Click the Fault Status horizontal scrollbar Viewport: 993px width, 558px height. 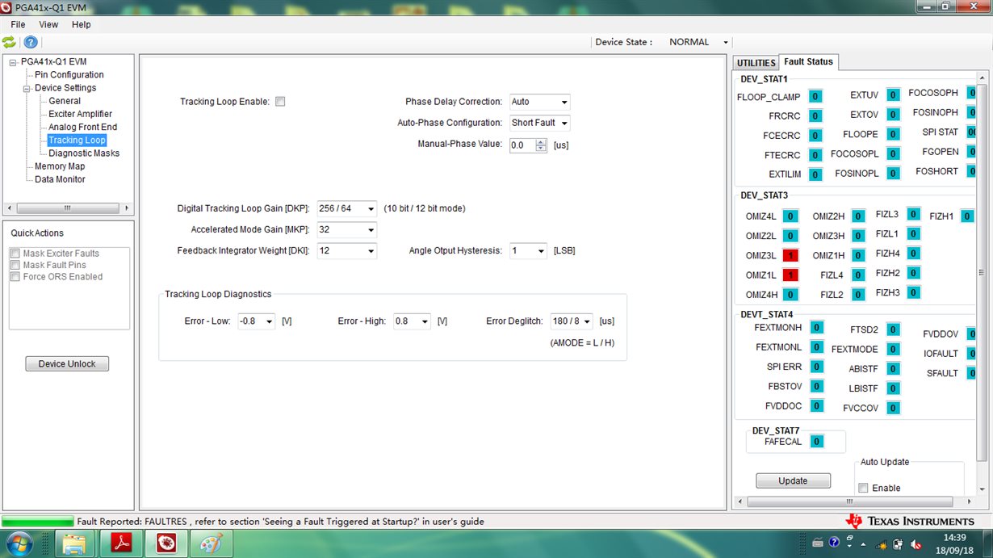(854, 501)
